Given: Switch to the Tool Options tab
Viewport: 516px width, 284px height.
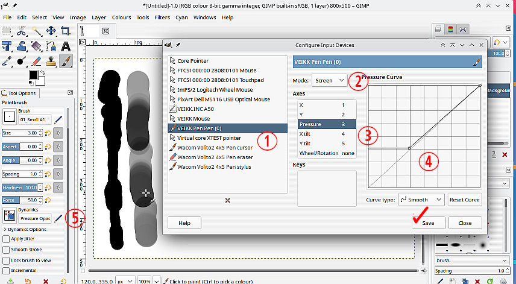Looking at the screenshot, I should click(x=19, y=93).
